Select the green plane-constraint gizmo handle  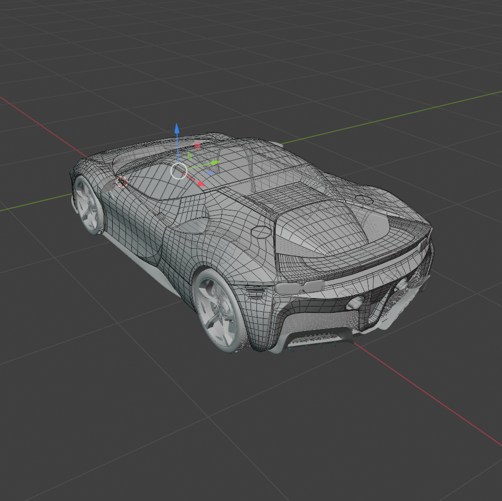pos(189,156)
